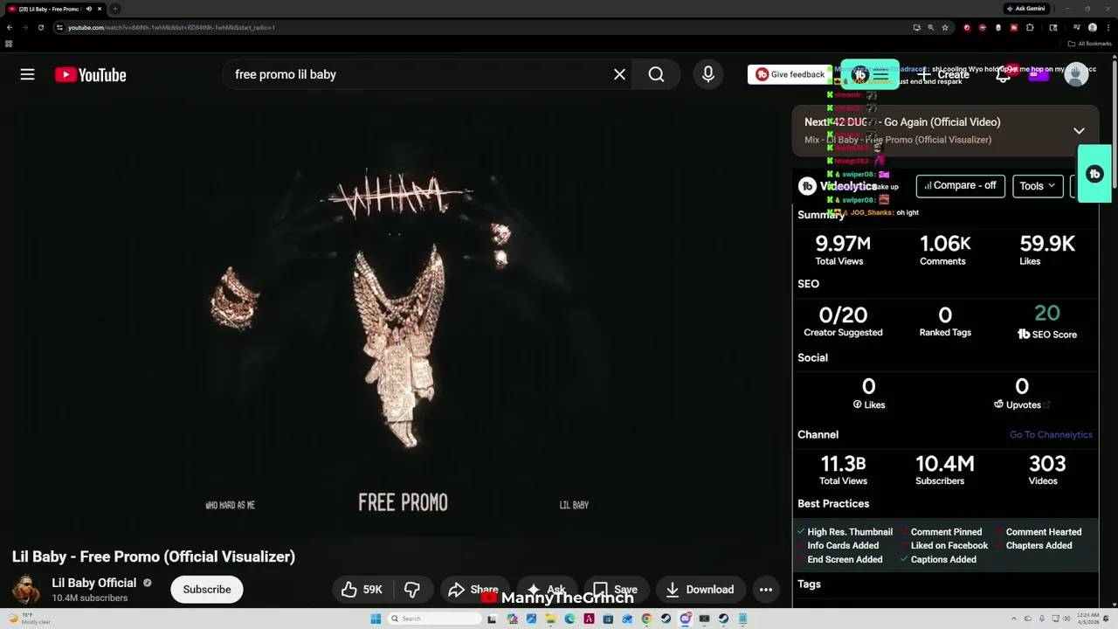The width and height of the screenshot is (1118, 629).
Task: Click the 0/20 Creator Suggested value
Action: coord(843,314)
